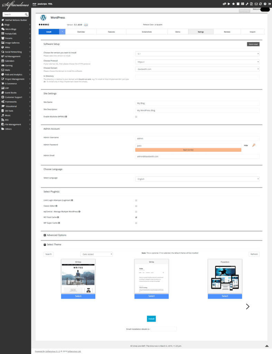Switch to the Features tab
The height and width of the screenshot is (354, 272).
pyautogui.click(x=111, y=32)
